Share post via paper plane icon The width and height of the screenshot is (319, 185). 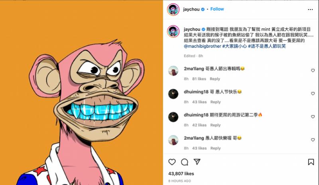pos(197,162)
